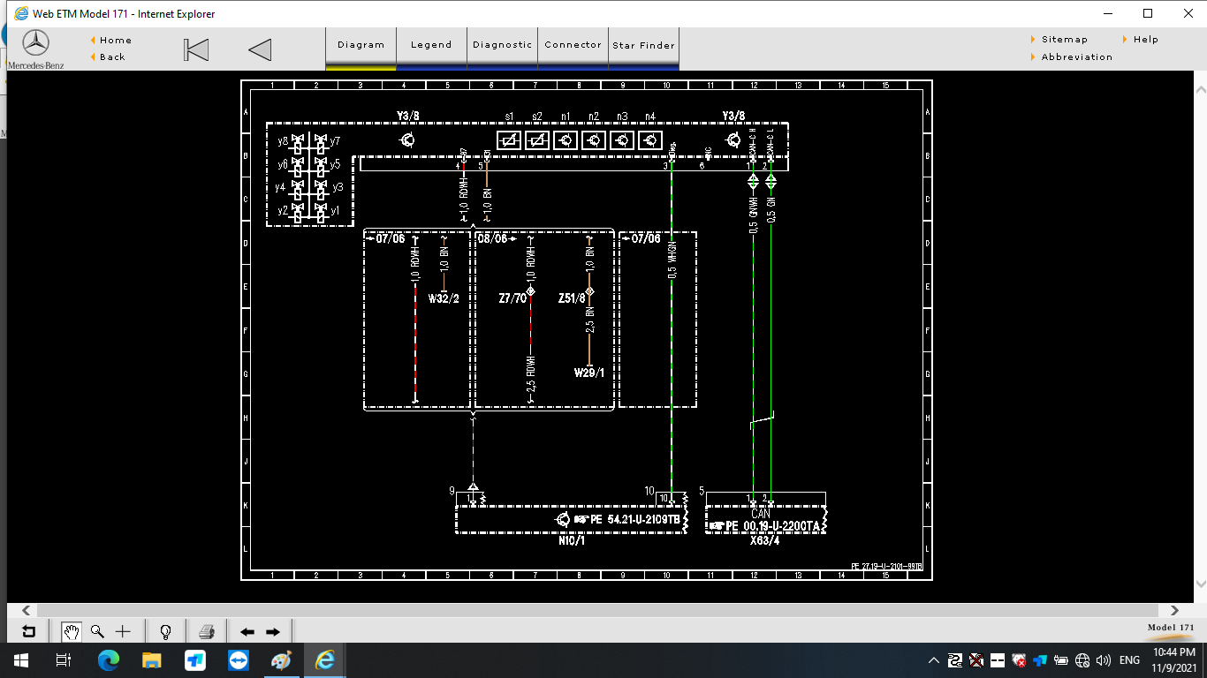Click the light bulb icon
Screen dimensions: 1207x678
165,631
